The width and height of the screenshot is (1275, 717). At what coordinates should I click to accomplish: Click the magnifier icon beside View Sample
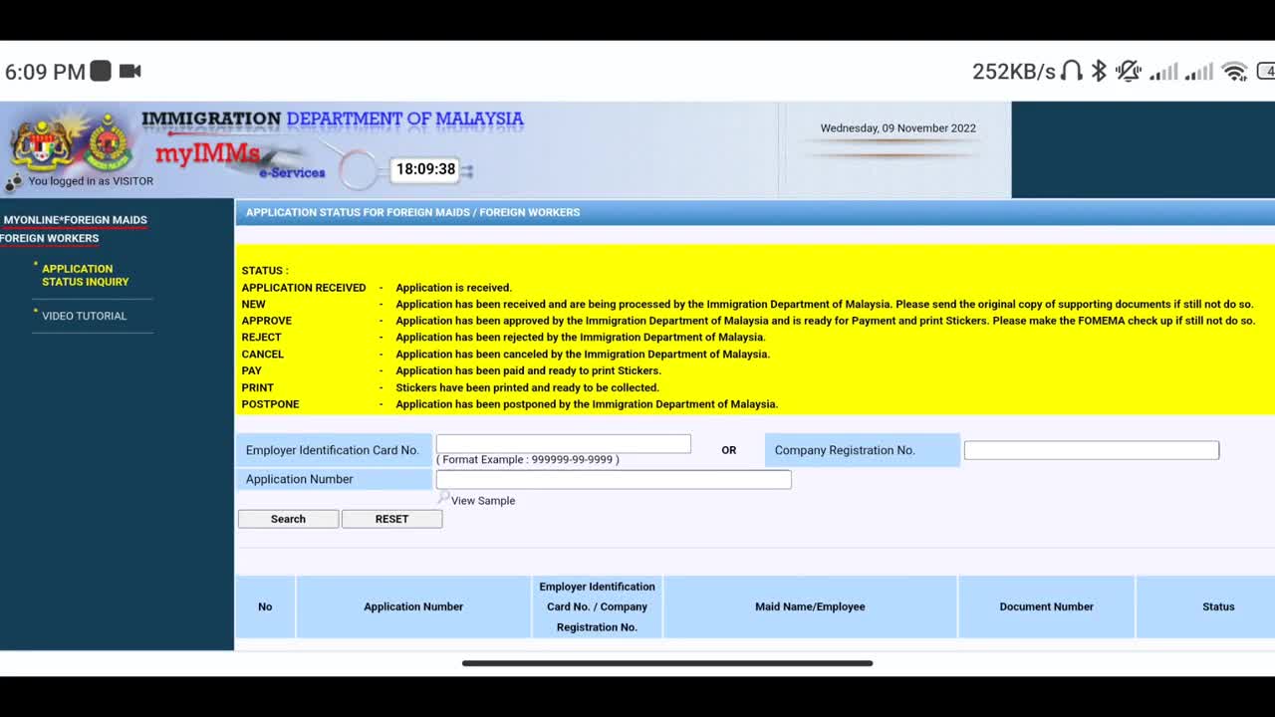click(x=443, y=497)
